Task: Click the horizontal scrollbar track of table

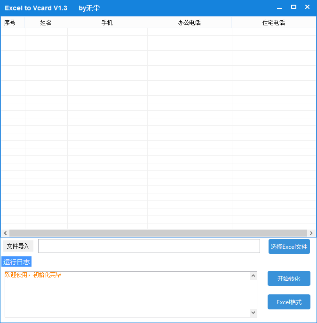Action: [158, 233]
